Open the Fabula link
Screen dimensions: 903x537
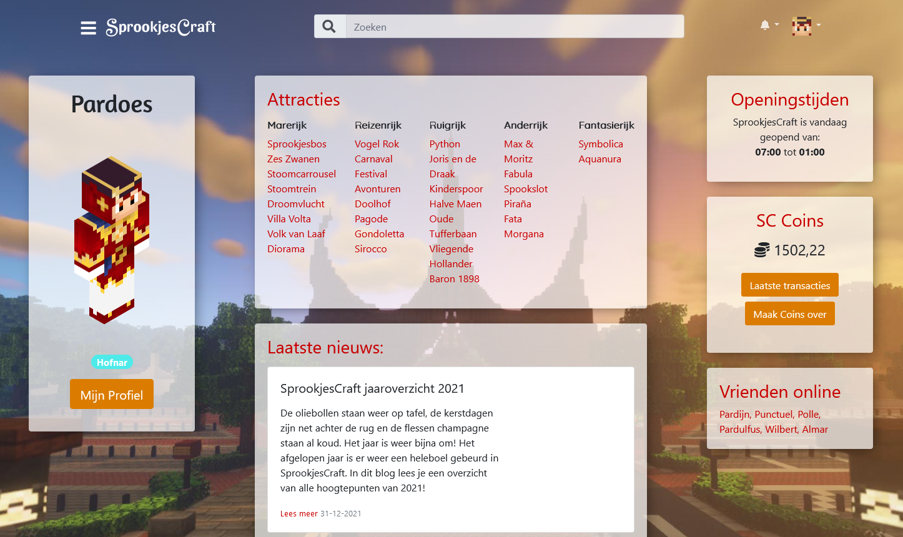[x=518, y=174]
